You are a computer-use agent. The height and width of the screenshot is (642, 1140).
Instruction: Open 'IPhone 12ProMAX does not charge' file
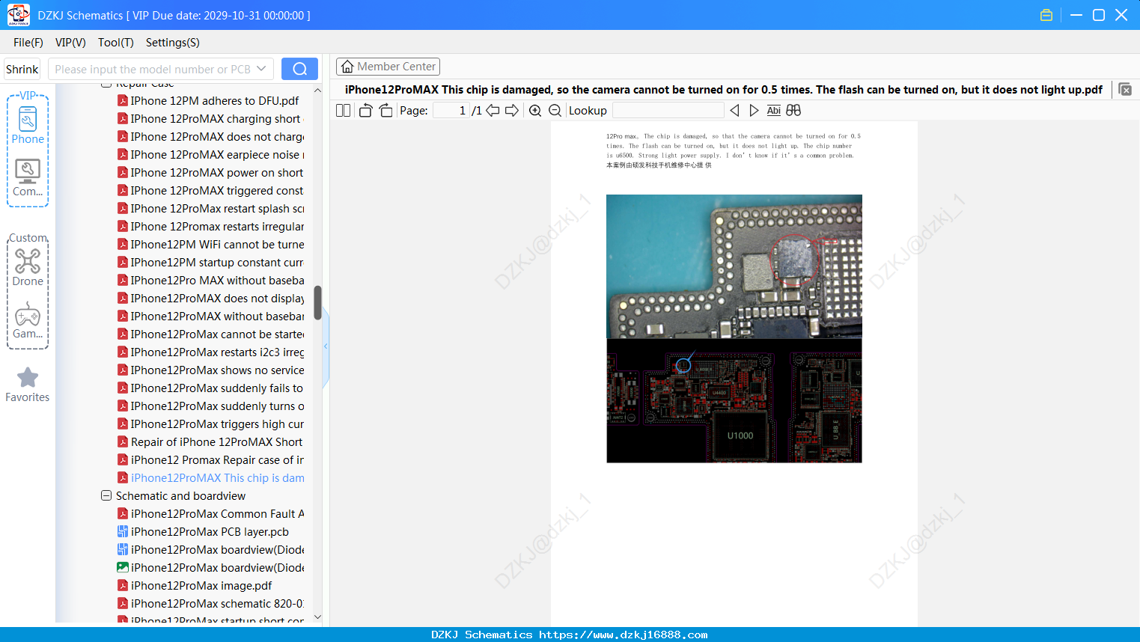210,137
